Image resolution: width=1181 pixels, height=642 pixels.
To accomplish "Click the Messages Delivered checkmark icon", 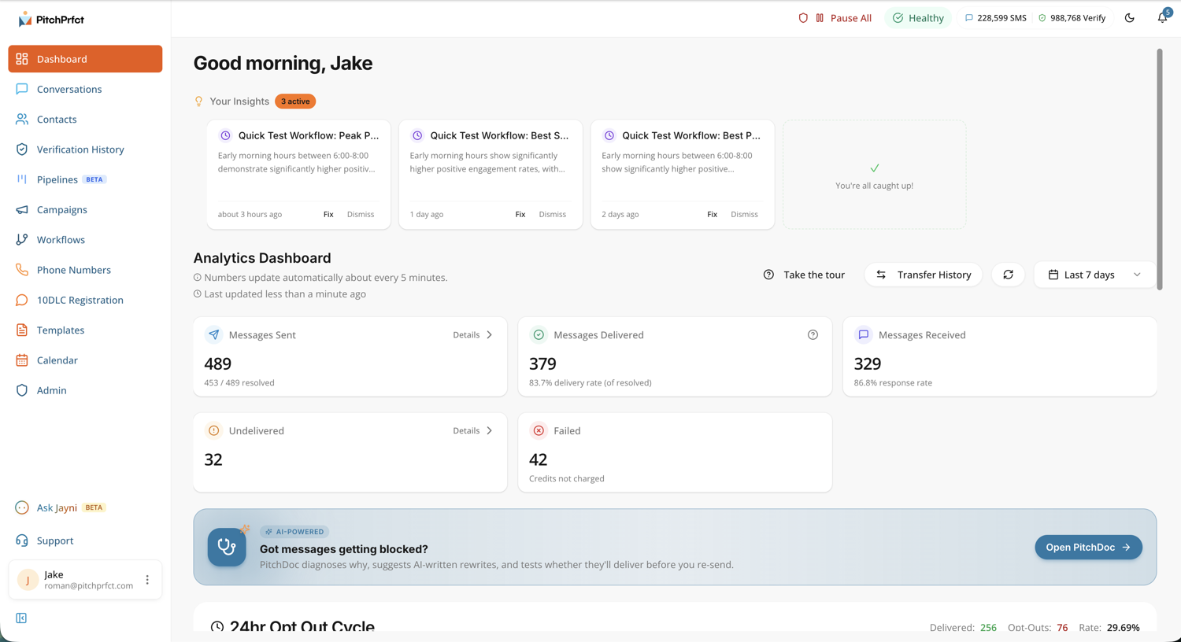I will click(x=539, y=335).
